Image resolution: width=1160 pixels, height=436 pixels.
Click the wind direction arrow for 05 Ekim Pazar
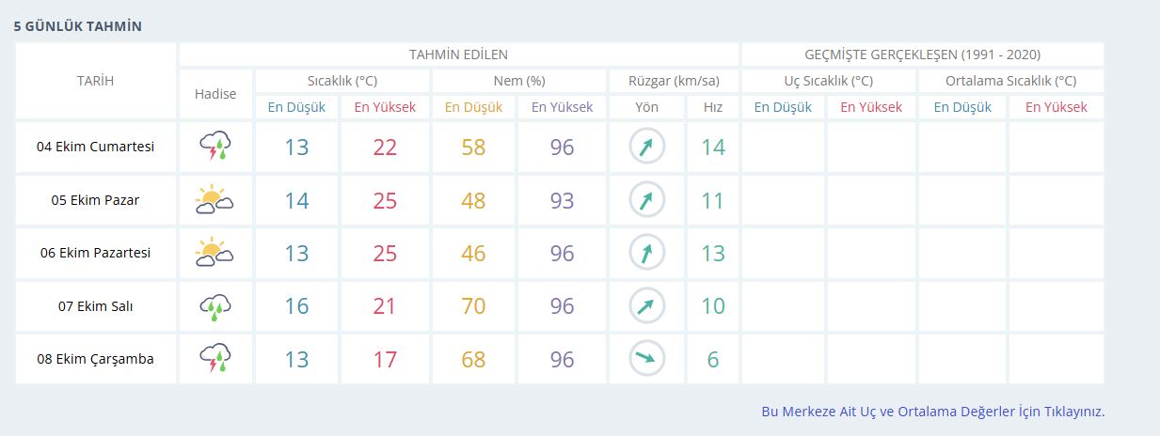click(x=646, y=200)
